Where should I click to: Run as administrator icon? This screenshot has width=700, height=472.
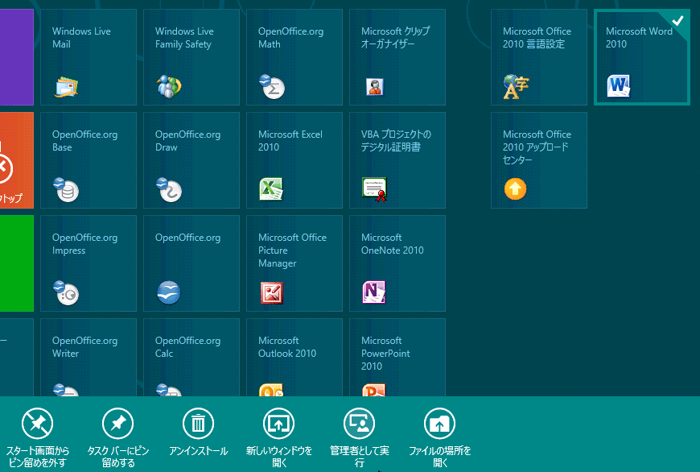point(359,424)
